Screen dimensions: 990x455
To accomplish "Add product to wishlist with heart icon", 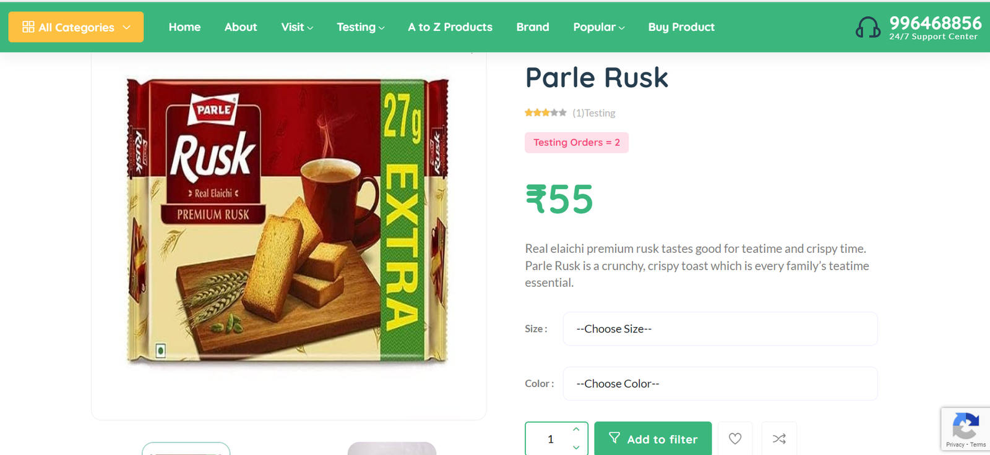I will coord(735,439).
